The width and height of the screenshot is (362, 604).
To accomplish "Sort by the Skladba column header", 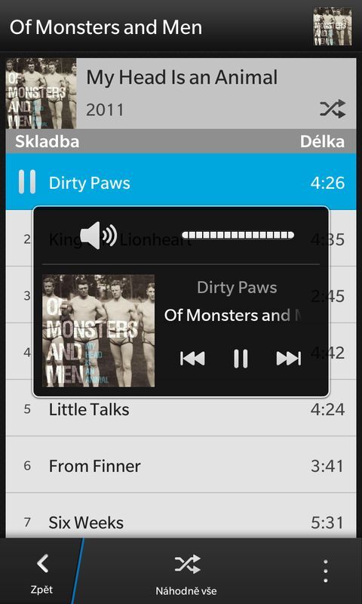I will point(47,142).
